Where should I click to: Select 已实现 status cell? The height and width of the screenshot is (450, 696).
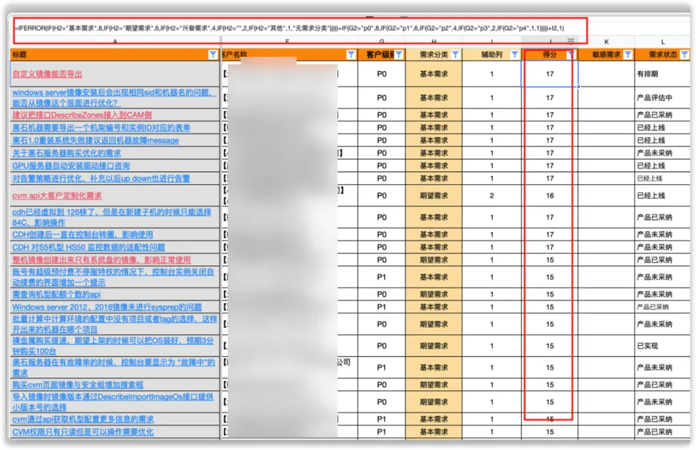(662, 346)
